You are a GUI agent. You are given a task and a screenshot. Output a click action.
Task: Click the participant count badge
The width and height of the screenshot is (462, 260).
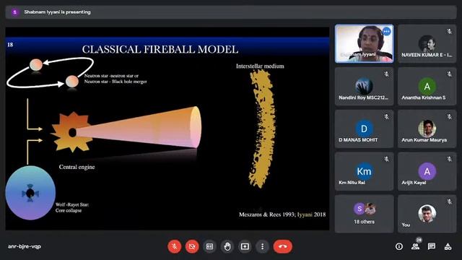coord(419,240)
